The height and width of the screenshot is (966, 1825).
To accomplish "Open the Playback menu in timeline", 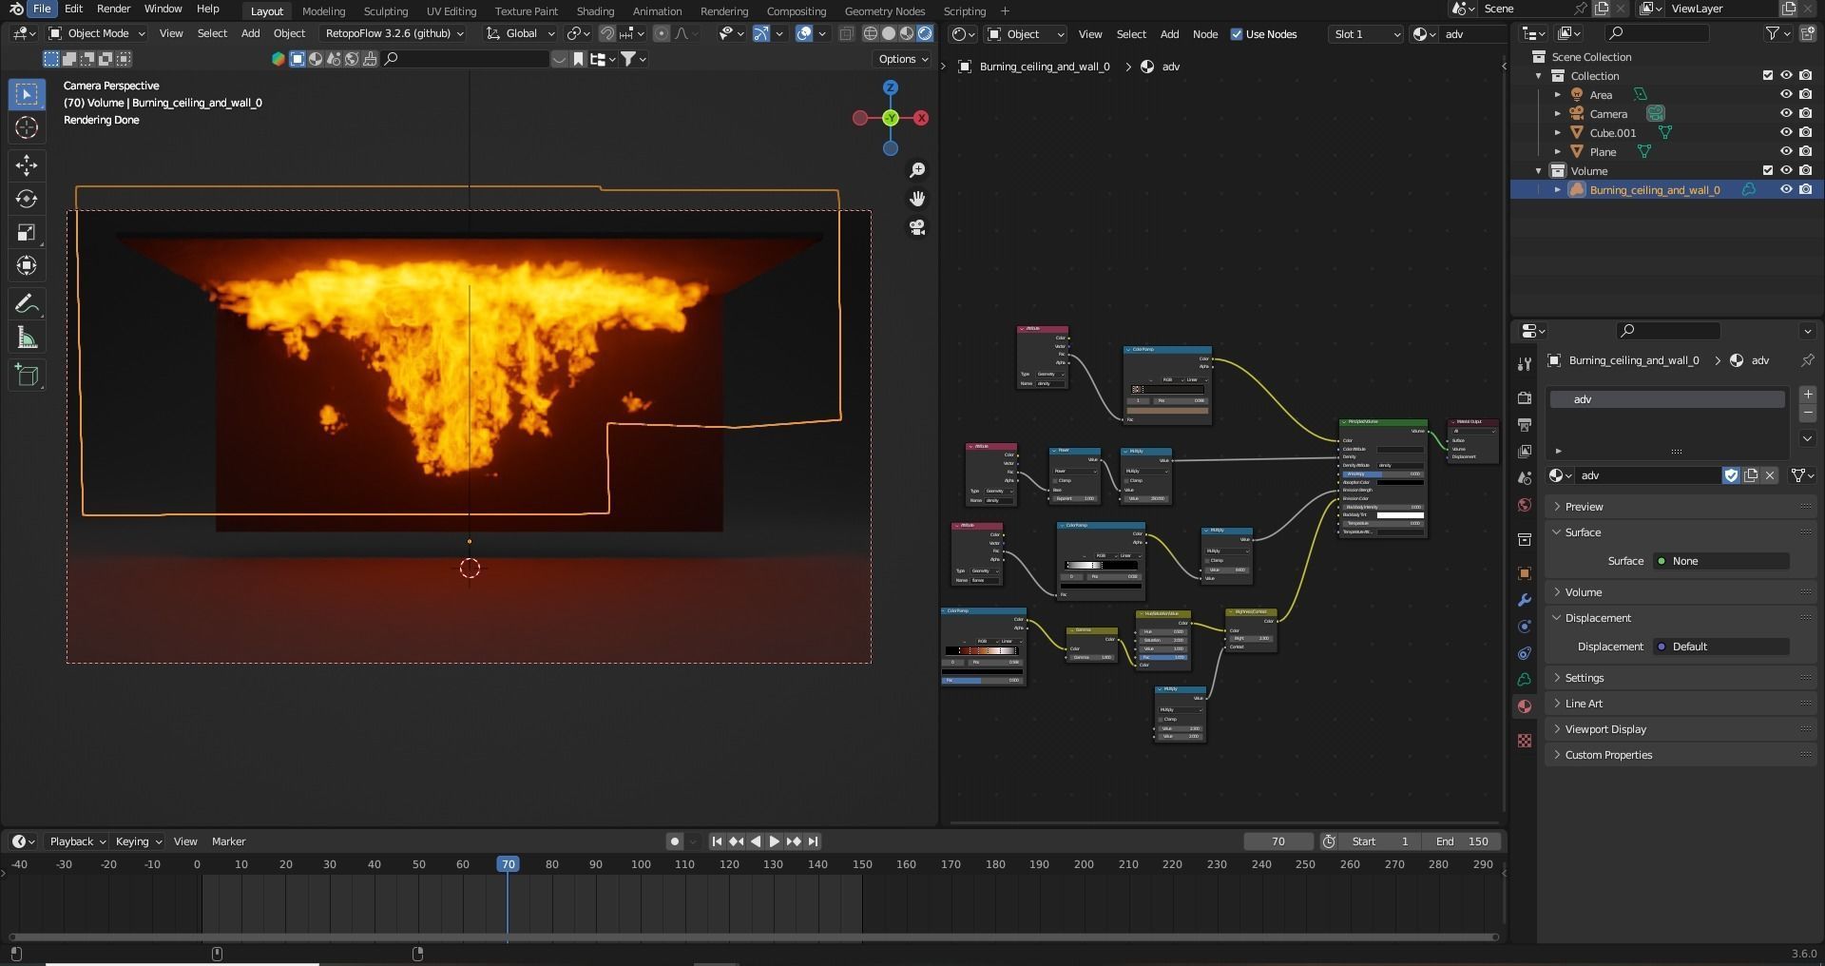I will pyautogui.click(x=77, y=841).
